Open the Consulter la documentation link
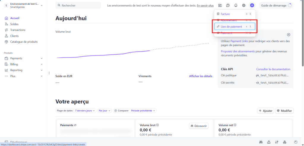The image size is (304, 146). click(x=273, y=69)
